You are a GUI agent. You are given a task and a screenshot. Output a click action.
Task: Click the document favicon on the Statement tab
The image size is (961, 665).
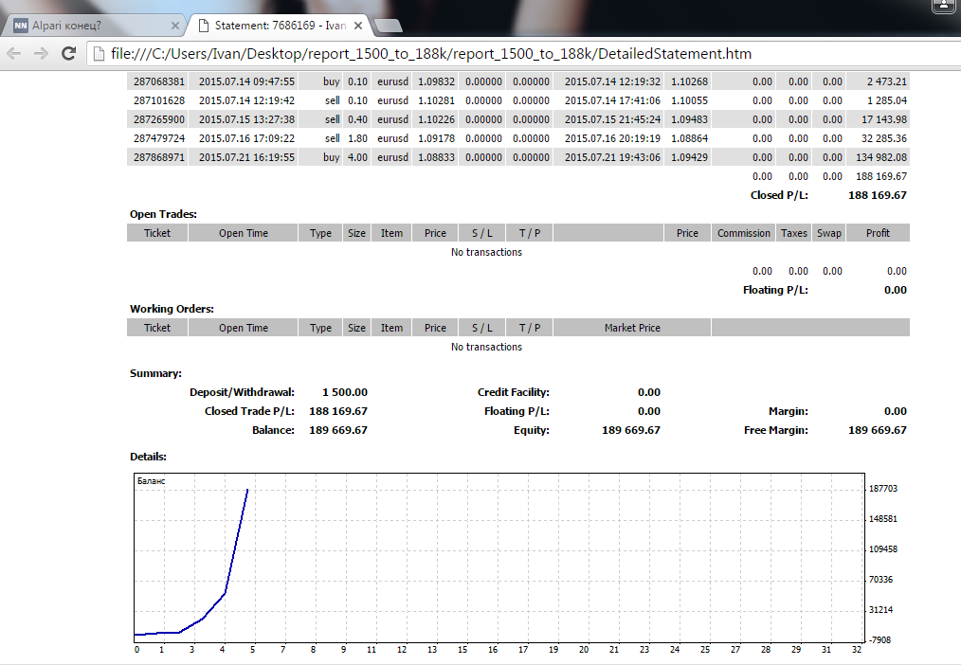click(x=204, y=26)
